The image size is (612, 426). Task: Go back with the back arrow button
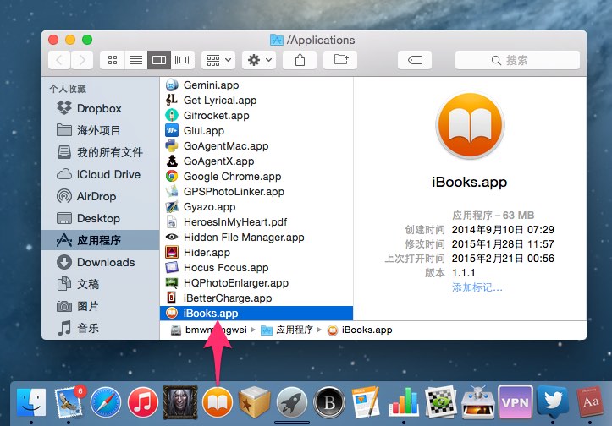tap(59, 60)
